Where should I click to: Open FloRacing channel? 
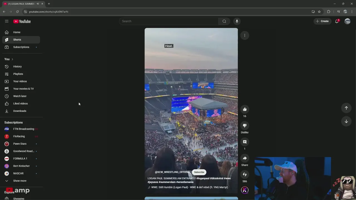[x=21, y=136]
